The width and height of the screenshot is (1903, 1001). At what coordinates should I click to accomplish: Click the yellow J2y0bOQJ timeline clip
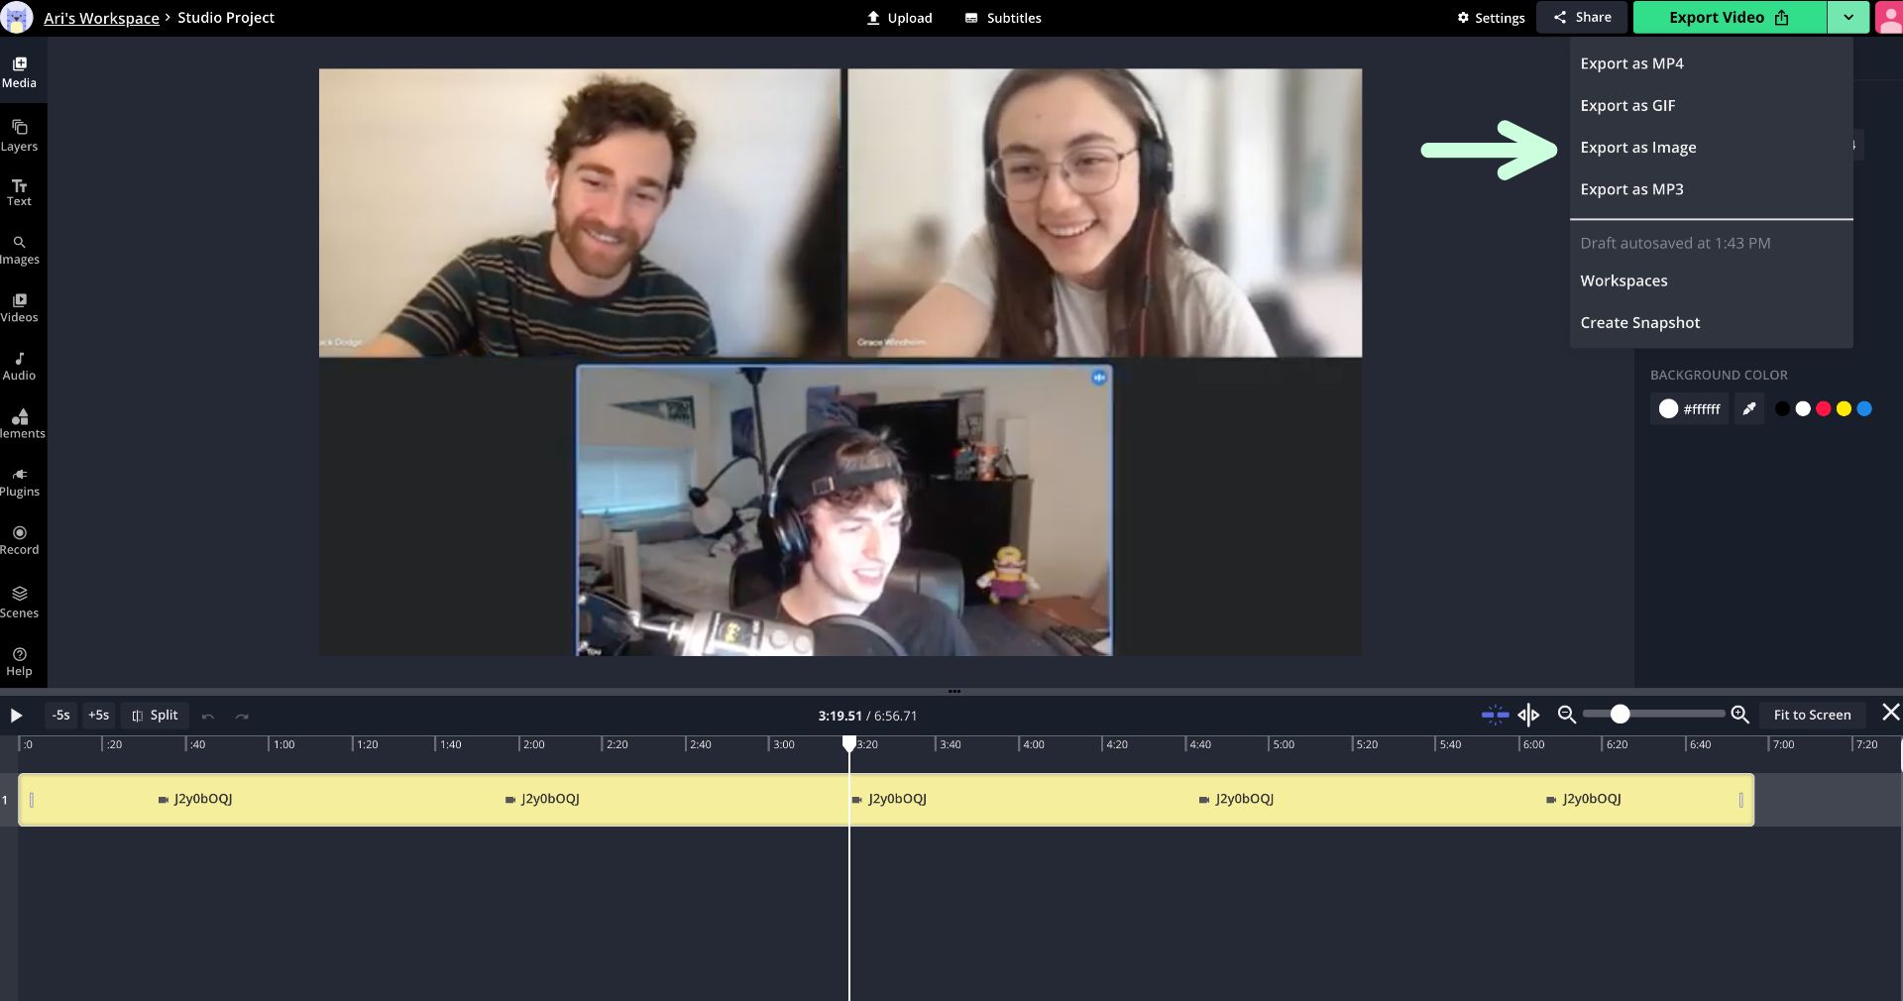click(694, 799)
